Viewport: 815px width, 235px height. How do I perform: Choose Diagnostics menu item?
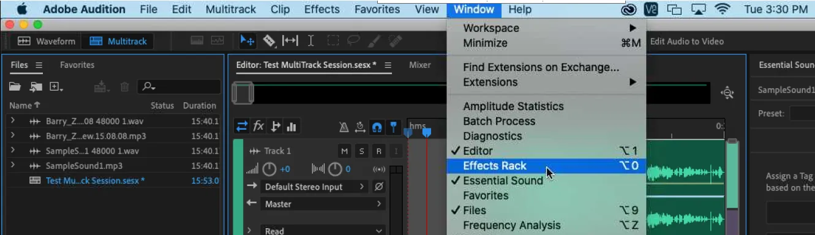546,136
